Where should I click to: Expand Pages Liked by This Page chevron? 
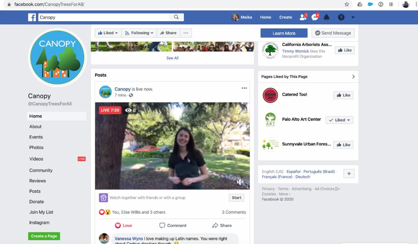pyautogui.click(x=353, y=77)
